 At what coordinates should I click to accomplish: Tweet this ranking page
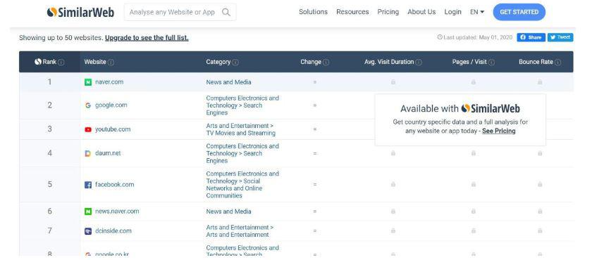click(560, 37)
